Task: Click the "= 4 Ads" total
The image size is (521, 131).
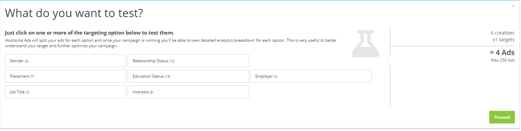Action: pos(502,53)
